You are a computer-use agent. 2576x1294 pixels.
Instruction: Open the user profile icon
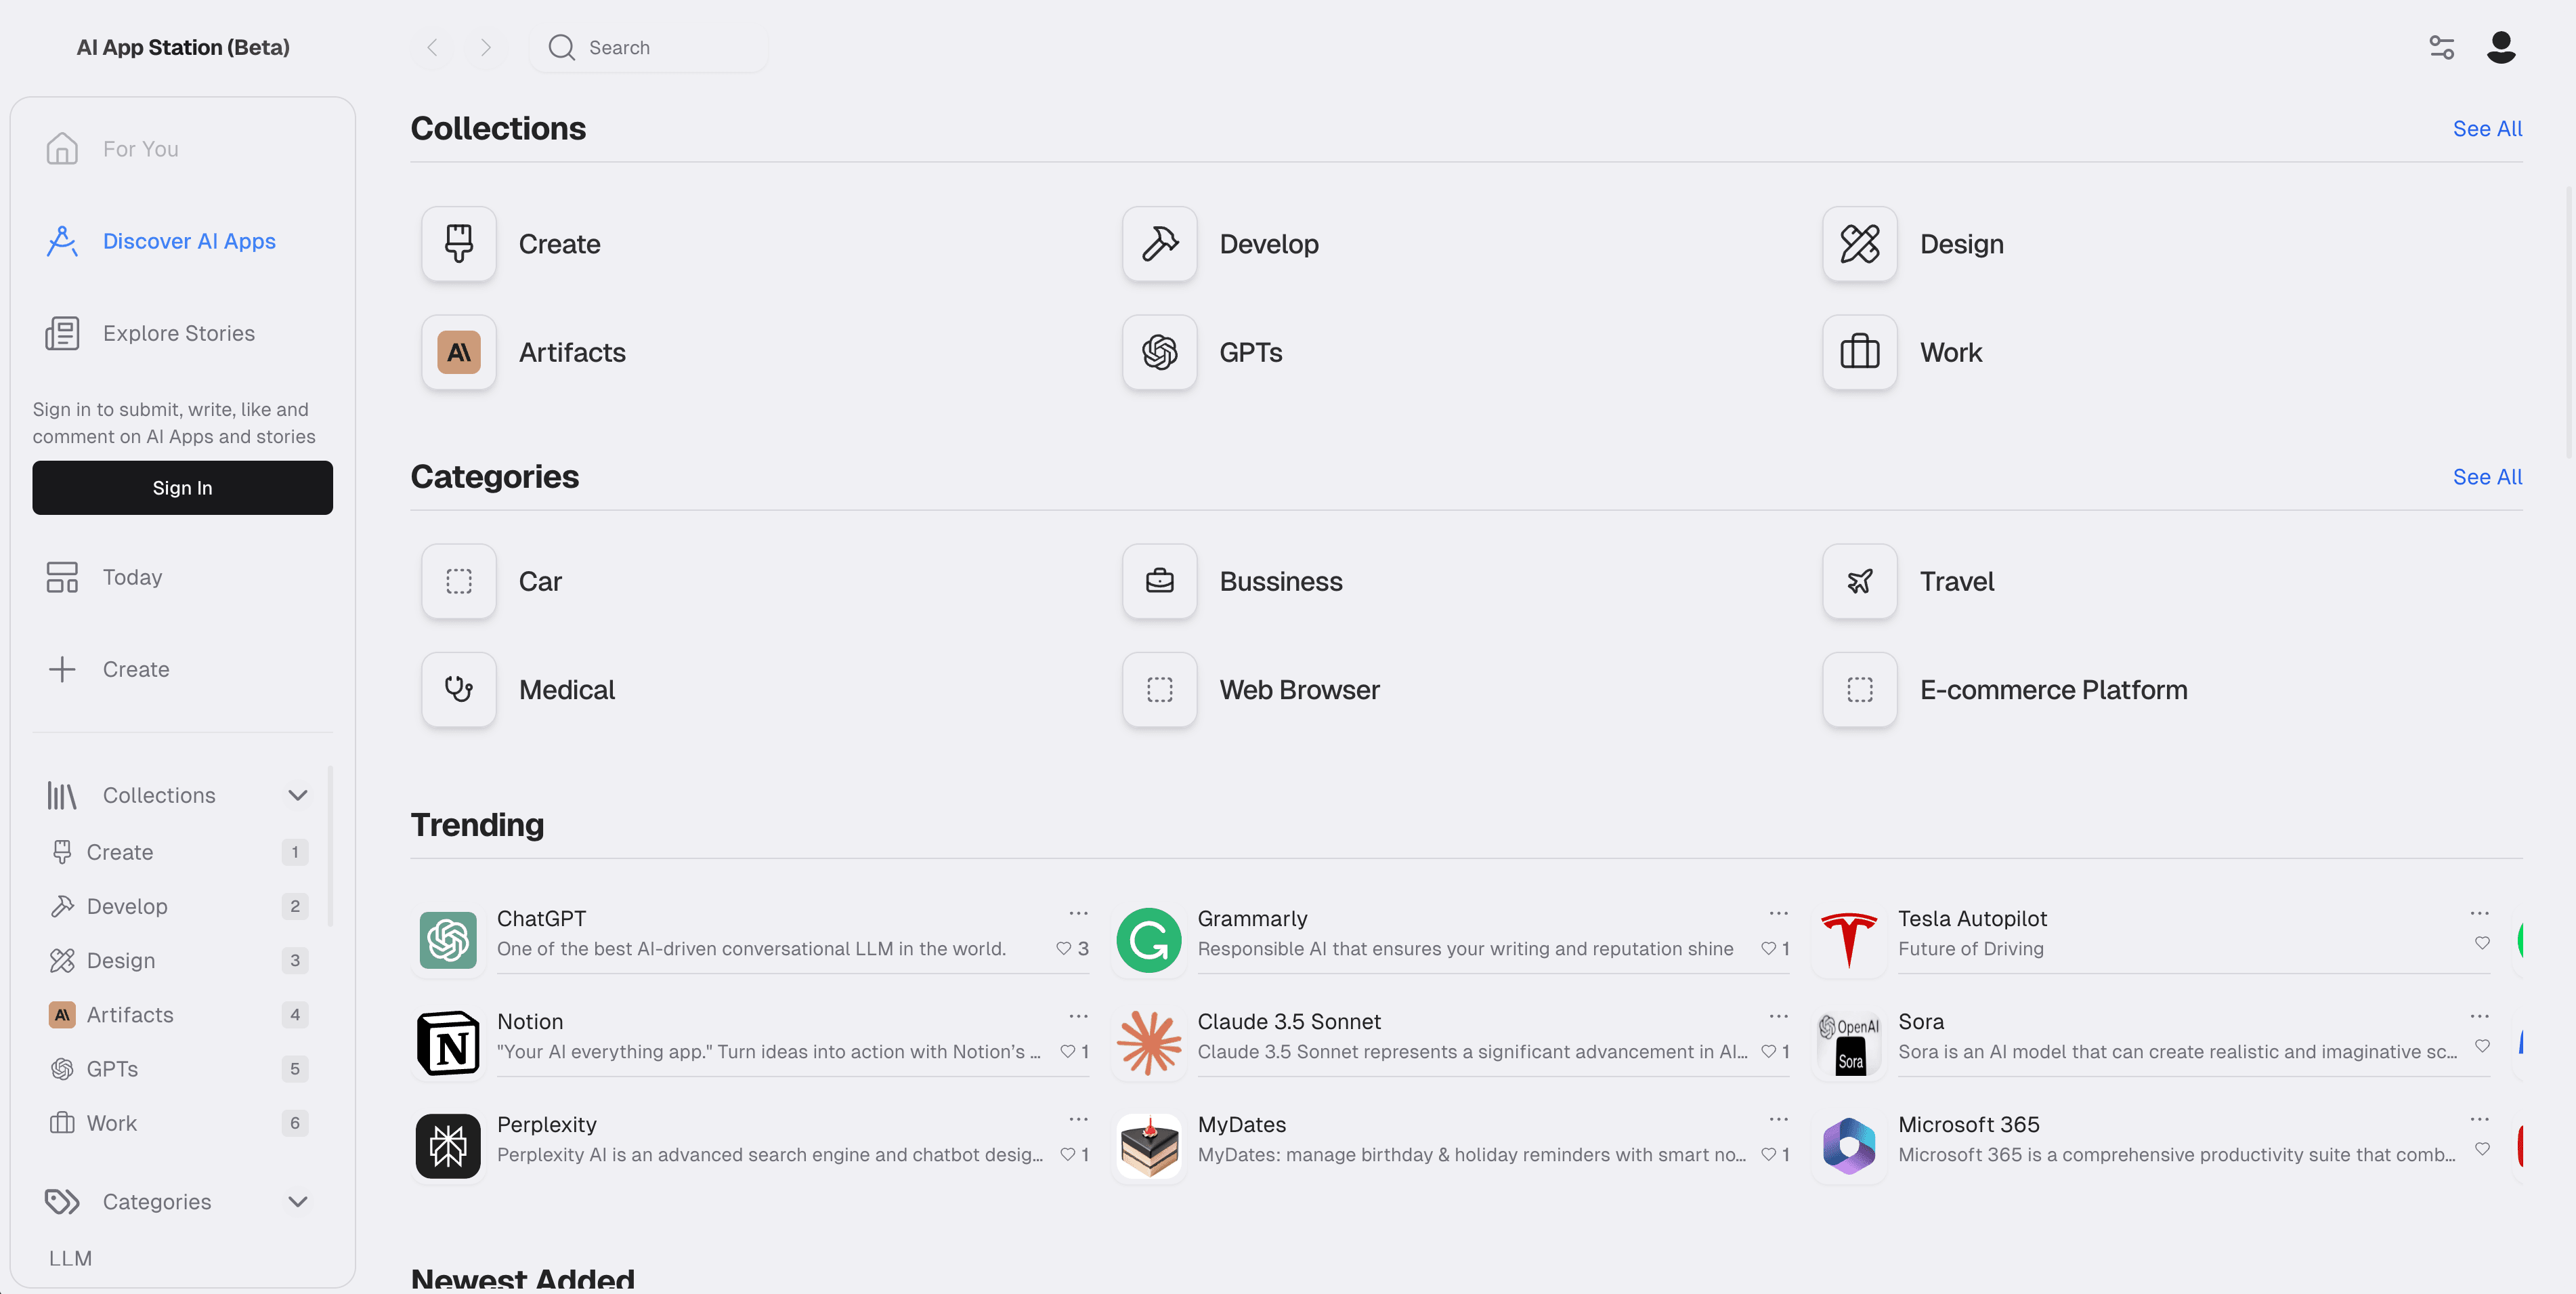point(2501,47)
